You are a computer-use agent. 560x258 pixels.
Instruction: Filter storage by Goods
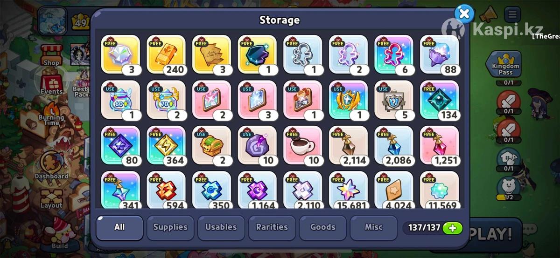point(323,227)
